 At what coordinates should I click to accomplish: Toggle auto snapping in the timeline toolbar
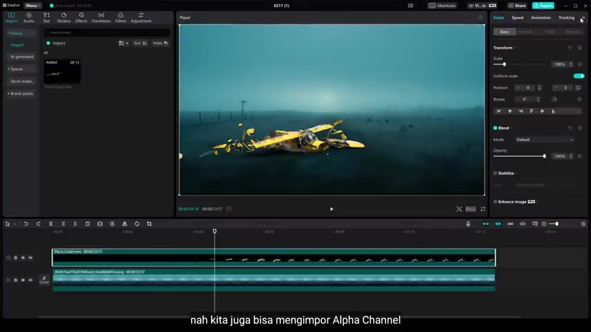pyautogui.click(x=498, y=224)
